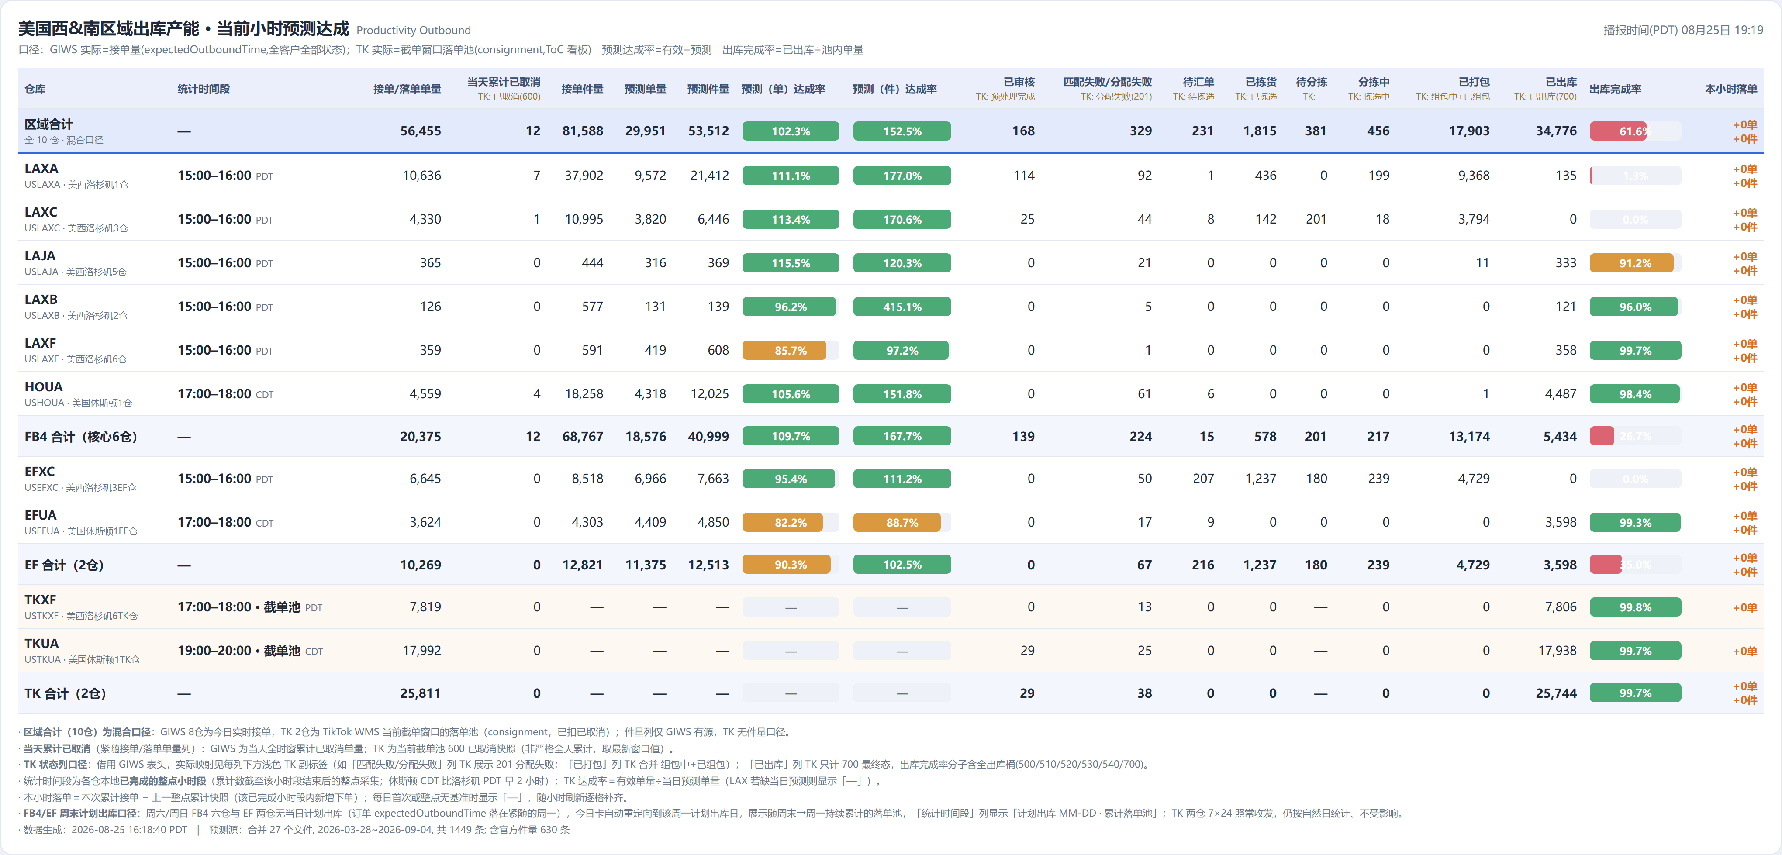Click the EFXC 已拣货 value 1,237
The height and width of the screenshot is (855, 1782).
(1261, 479)
